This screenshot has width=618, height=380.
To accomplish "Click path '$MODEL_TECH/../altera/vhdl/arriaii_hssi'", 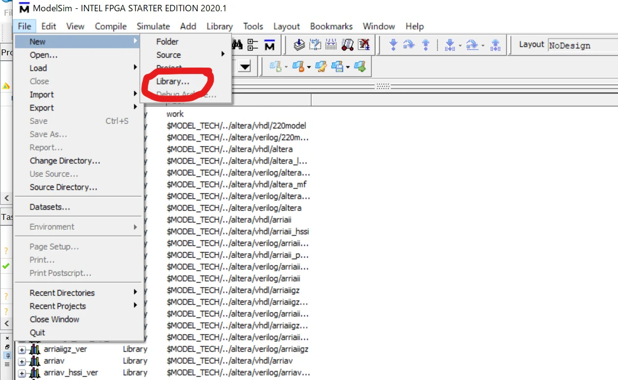I will (x=238, y=231).
